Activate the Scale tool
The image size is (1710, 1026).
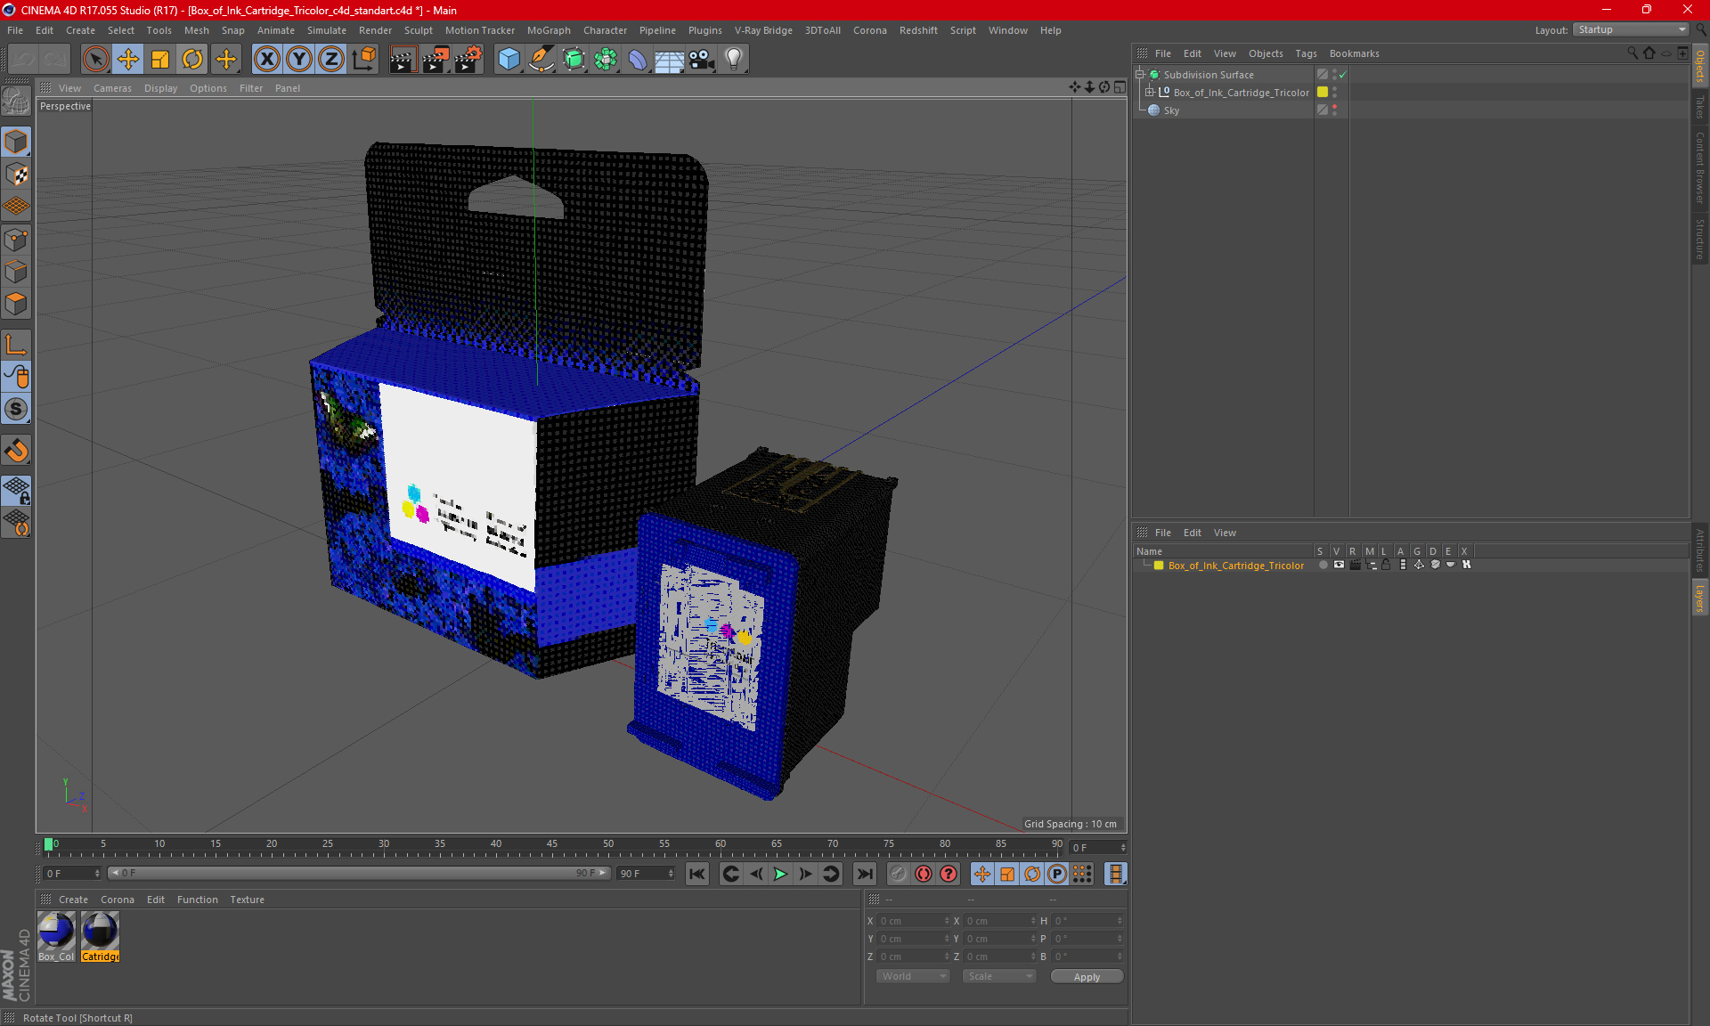coord(160,59)
